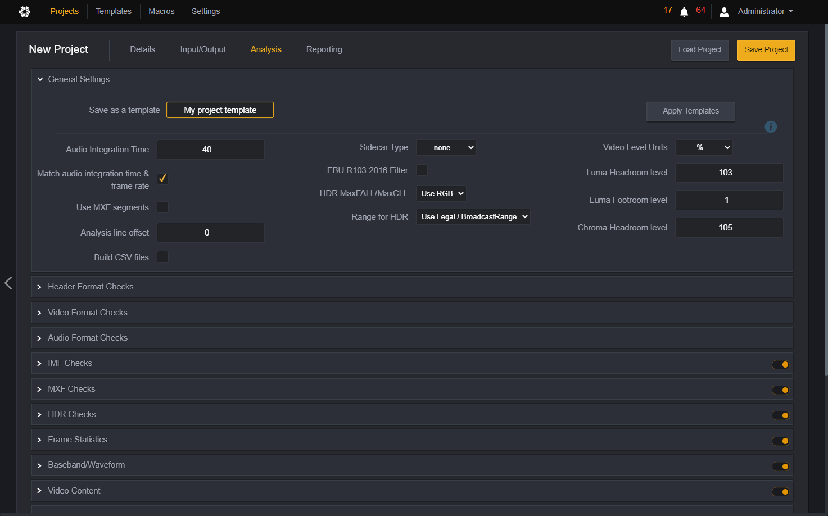Open the notifications bell icon
828x516 pixels.
(x=684, y=12)
